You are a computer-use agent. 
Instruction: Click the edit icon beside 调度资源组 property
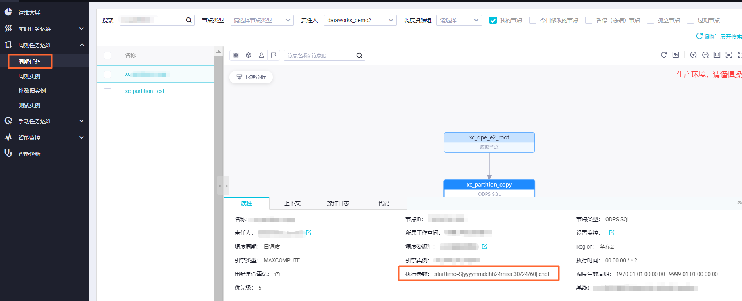(484, 247)
